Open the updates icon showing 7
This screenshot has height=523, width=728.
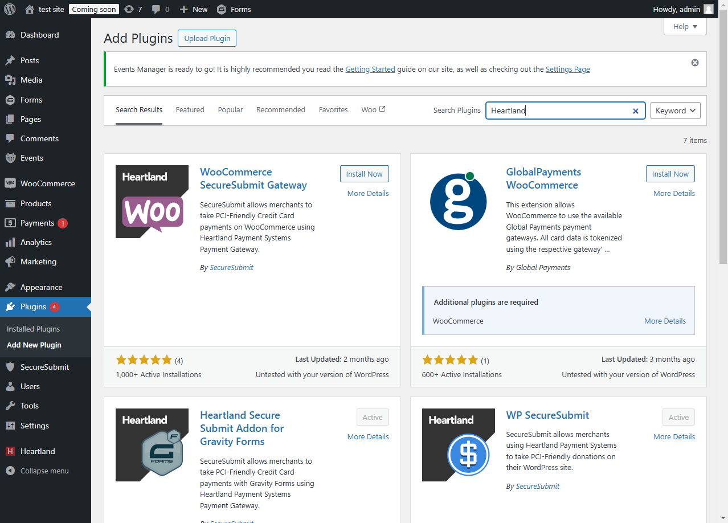point(129,9)
